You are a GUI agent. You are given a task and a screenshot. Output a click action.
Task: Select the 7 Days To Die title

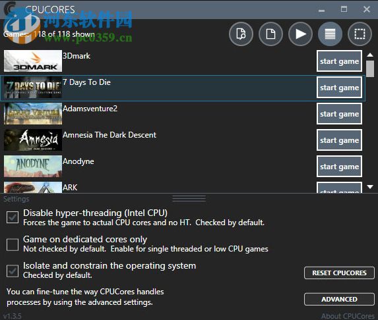86,82
